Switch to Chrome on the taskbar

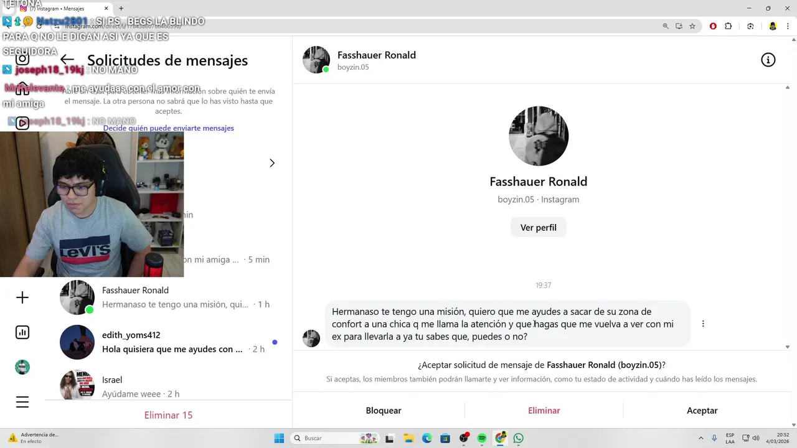pyautogui.click(x=501, y=438)
